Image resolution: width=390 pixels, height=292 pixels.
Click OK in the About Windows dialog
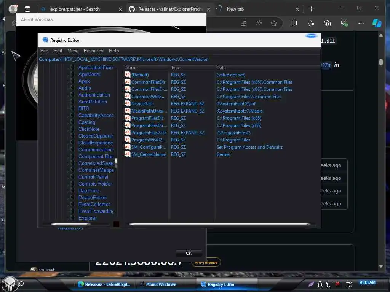point(189,253)
